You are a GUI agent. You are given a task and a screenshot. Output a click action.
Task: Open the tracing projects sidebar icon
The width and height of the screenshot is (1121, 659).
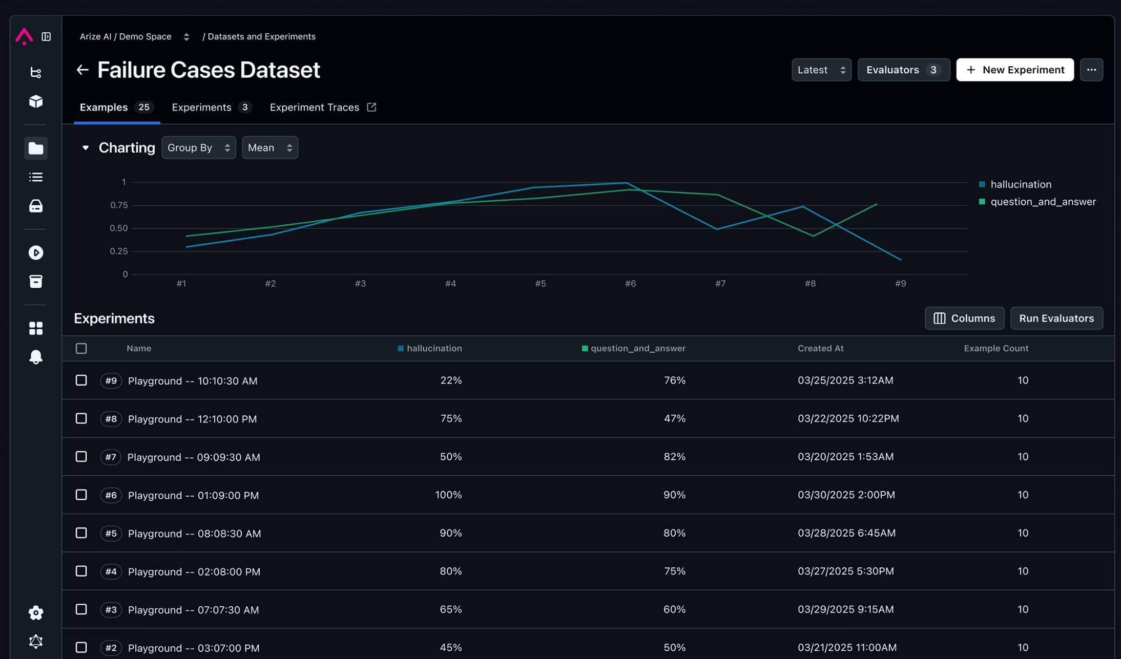point(36,73)
